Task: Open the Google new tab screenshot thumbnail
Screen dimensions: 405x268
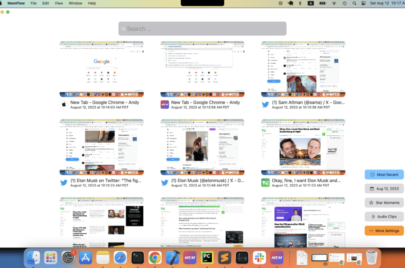Action: tap(102, 69)
